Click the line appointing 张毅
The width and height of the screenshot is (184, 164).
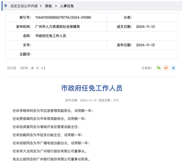click(48, 135)
